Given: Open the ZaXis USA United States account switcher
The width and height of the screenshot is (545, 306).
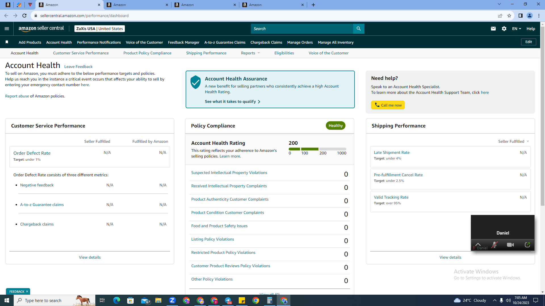Looking at the screenshot, I should click(100, 29).
